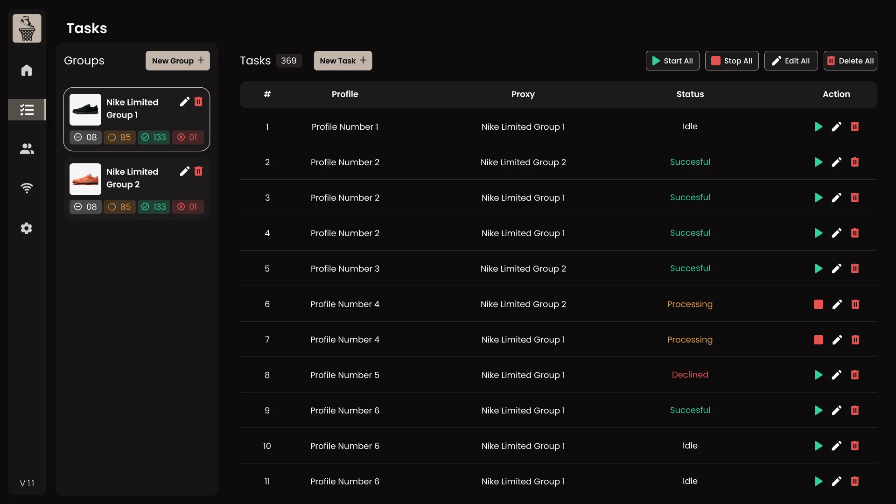Image resolution: width=896 pixels, height=504 pixels.
Task: Delete Nike Limited Group 1 trash icon
Action: [198, 102]
